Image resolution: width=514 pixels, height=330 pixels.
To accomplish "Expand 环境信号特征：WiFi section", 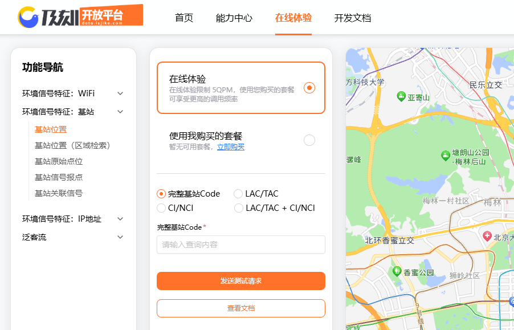I will (x=120, y=93).
